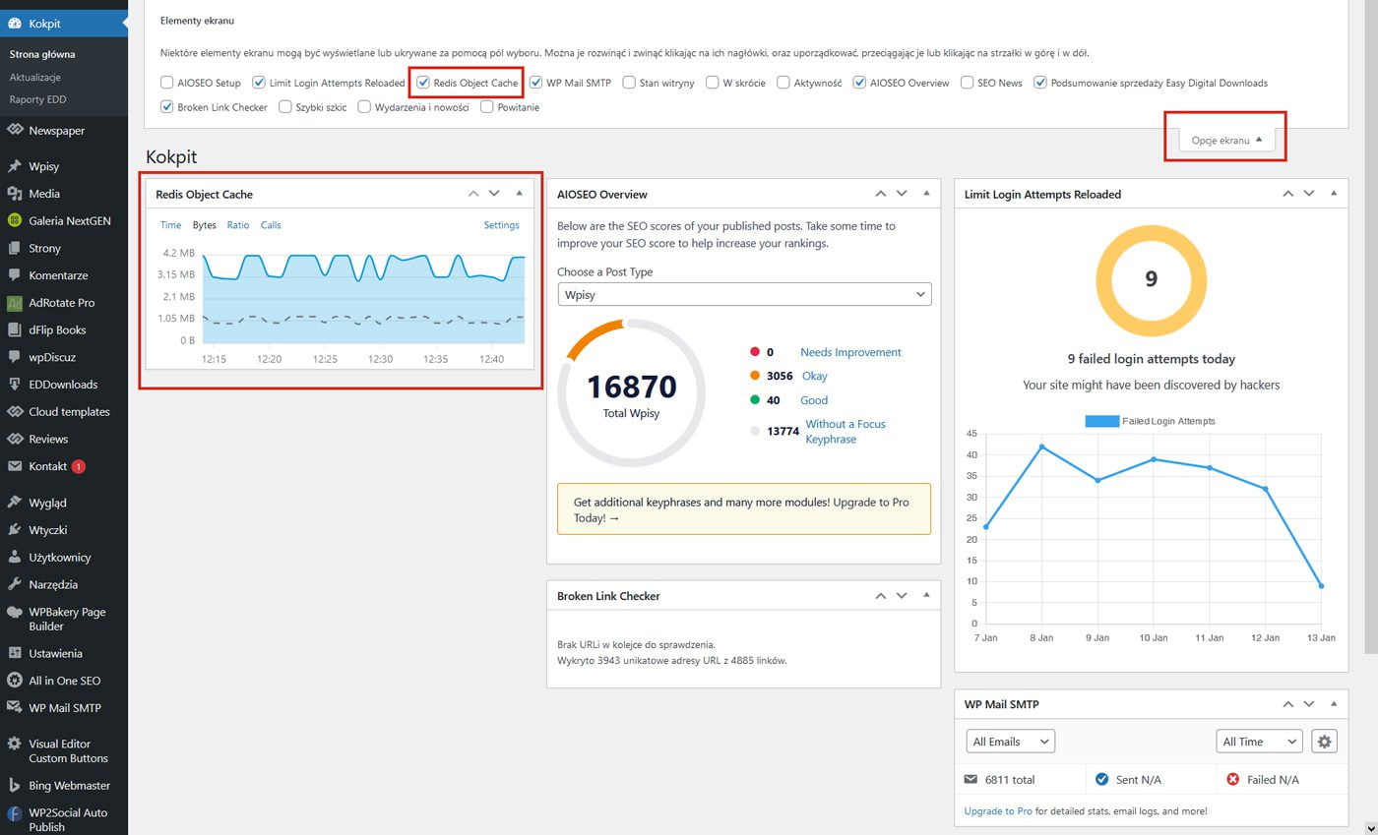Switch Redis Object Cache to Ratio tab
The width and height of the screenshot is (1378, 835).
pos(237,224)
